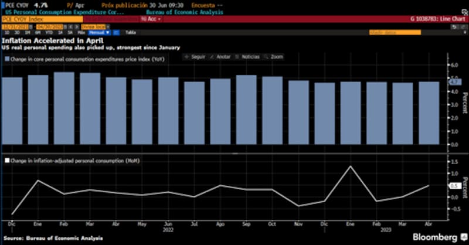Click the blue legend square for core PCE
The width and height of the screenshot is (469, 245).
tap(7, 59)
